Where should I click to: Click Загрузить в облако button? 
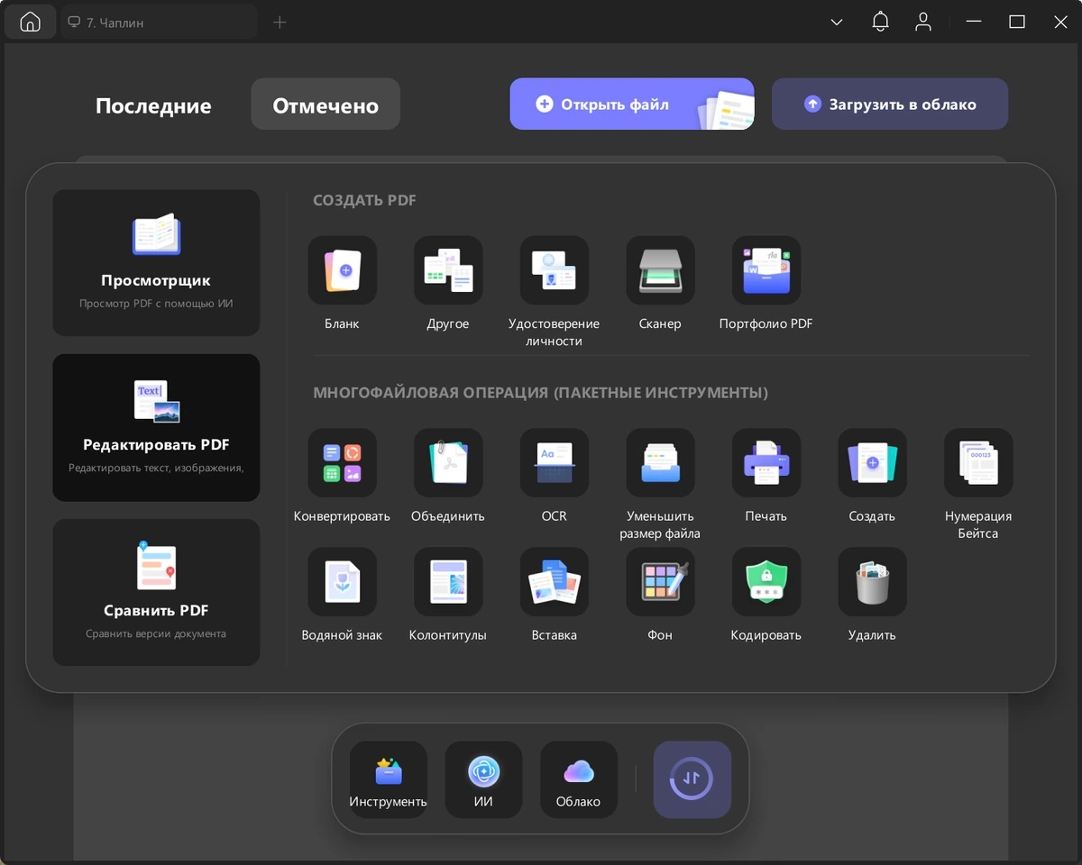point(890,105)
